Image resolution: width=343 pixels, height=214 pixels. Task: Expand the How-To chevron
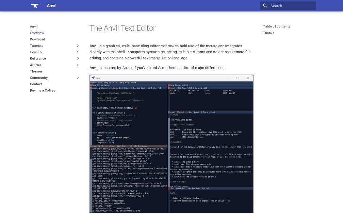pyautogui.click(x=78, y=52)
